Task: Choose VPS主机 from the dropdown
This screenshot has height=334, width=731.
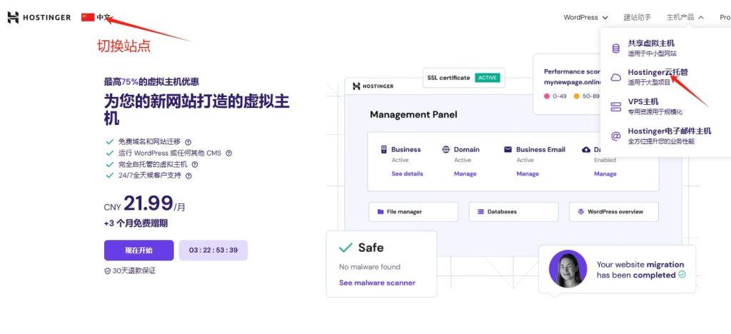Action: [x=643, y=101]
